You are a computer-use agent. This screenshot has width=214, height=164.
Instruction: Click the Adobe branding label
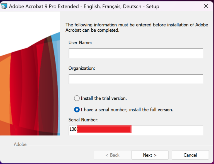point(20,144)
